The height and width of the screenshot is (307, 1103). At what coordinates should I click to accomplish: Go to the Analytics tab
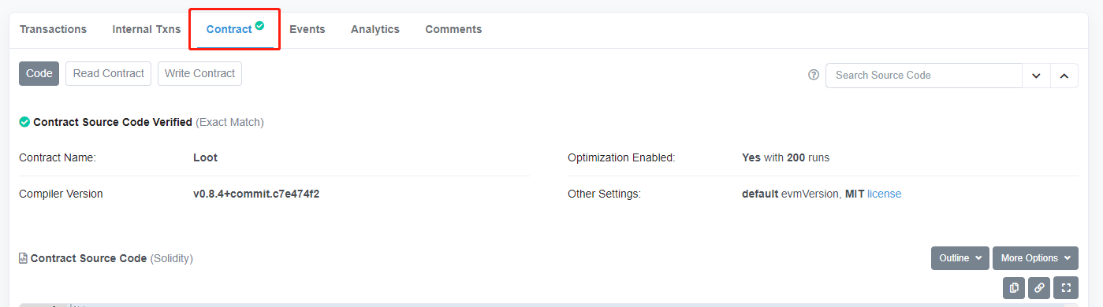point(375,29)
